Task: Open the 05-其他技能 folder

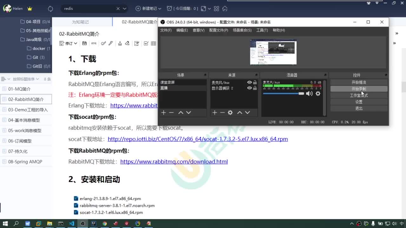Action: 35,30
